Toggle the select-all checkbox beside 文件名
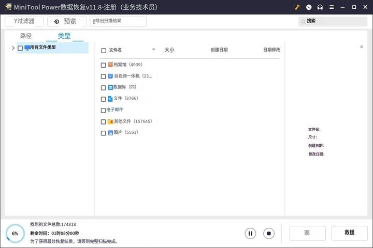 (104, 51)
